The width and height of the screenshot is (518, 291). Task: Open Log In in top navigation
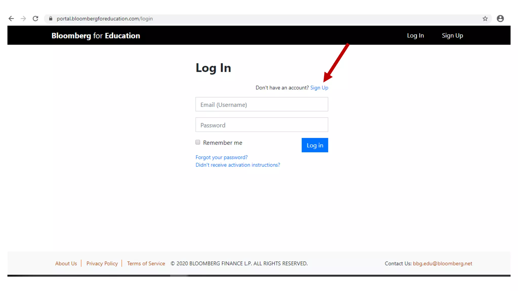click(x=415, y=36)
